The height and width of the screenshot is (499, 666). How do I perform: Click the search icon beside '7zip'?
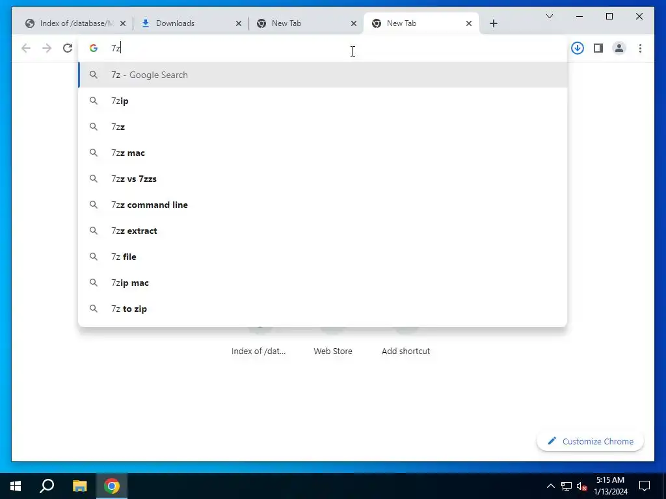click(x=94, y=101)
